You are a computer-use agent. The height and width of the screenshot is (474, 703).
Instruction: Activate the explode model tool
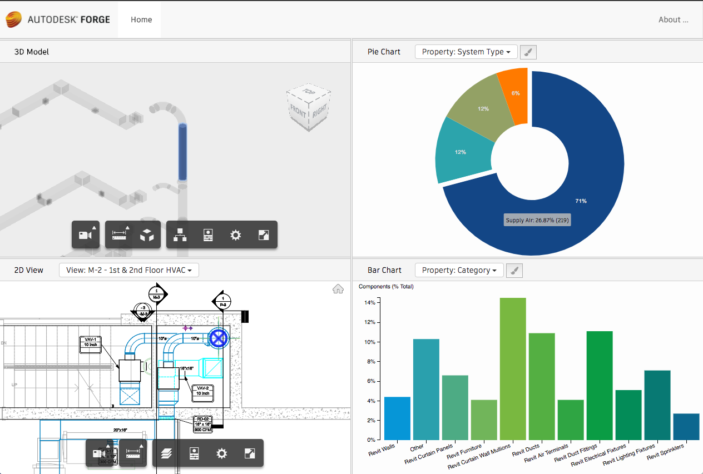147,234
